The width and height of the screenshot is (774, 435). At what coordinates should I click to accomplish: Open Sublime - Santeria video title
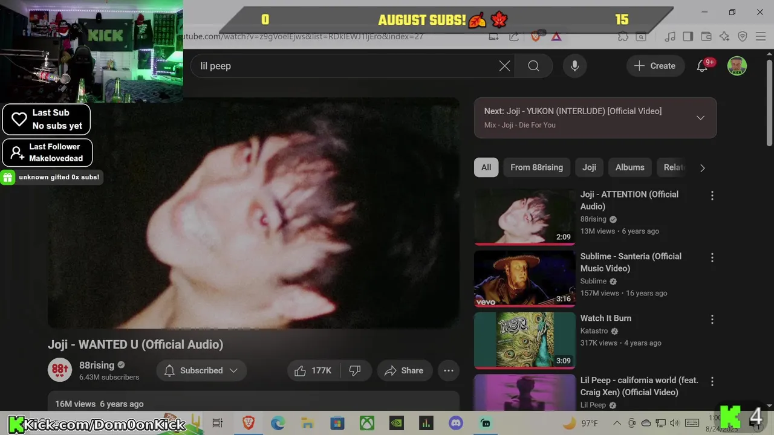click(x=631, y=262)
